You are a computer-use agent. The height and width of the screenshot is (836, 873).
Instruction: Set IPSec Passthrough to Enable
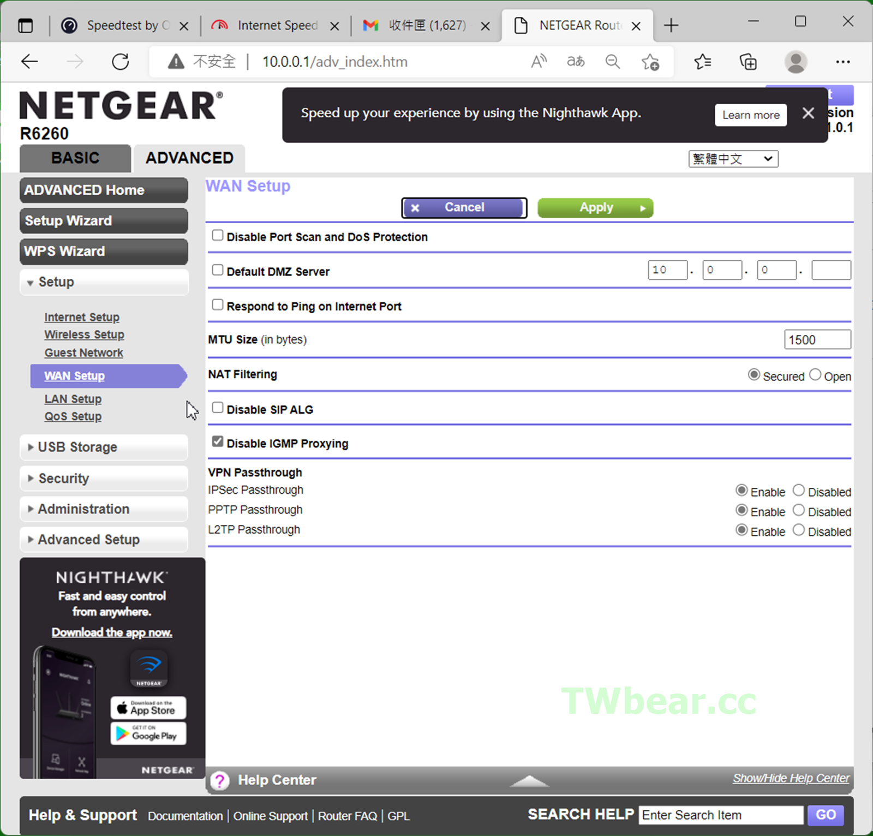click(x=742, y=490)
